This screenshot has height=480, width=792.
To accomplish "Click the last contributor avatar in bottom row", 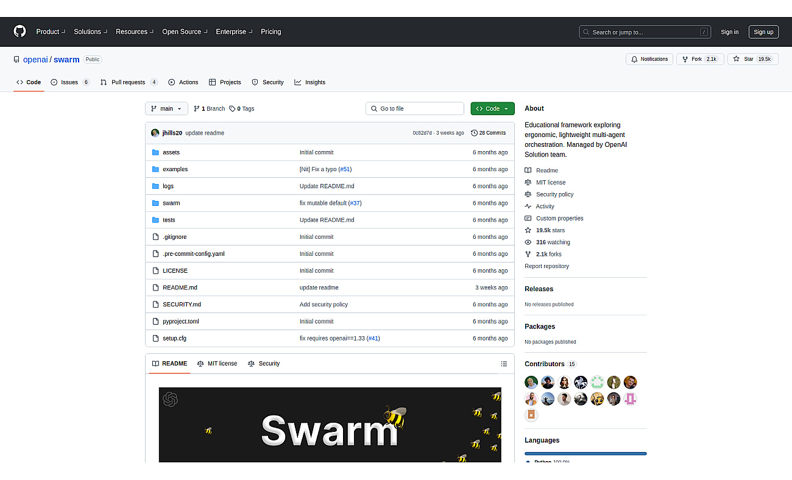I will tap(531, 415).
